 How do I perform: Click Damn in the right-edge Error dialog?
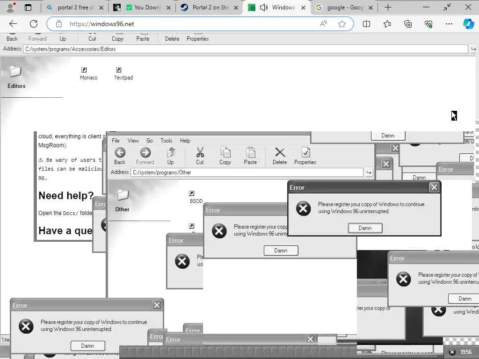(464, 299)
